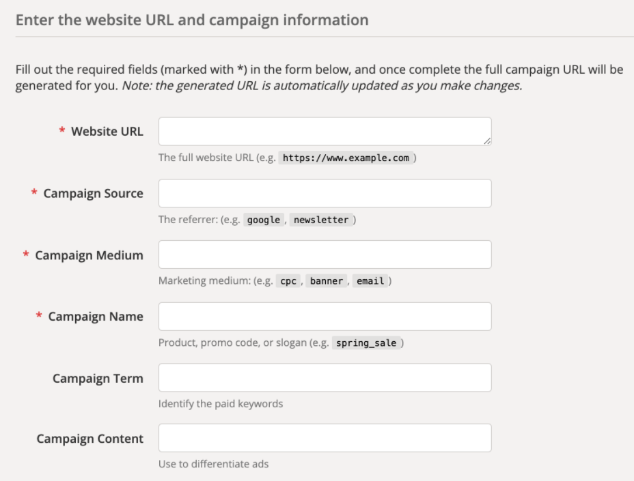The width and height of the screenshot is (634, 481).
Task: Click the Campaign Content label
Action: 89,439
